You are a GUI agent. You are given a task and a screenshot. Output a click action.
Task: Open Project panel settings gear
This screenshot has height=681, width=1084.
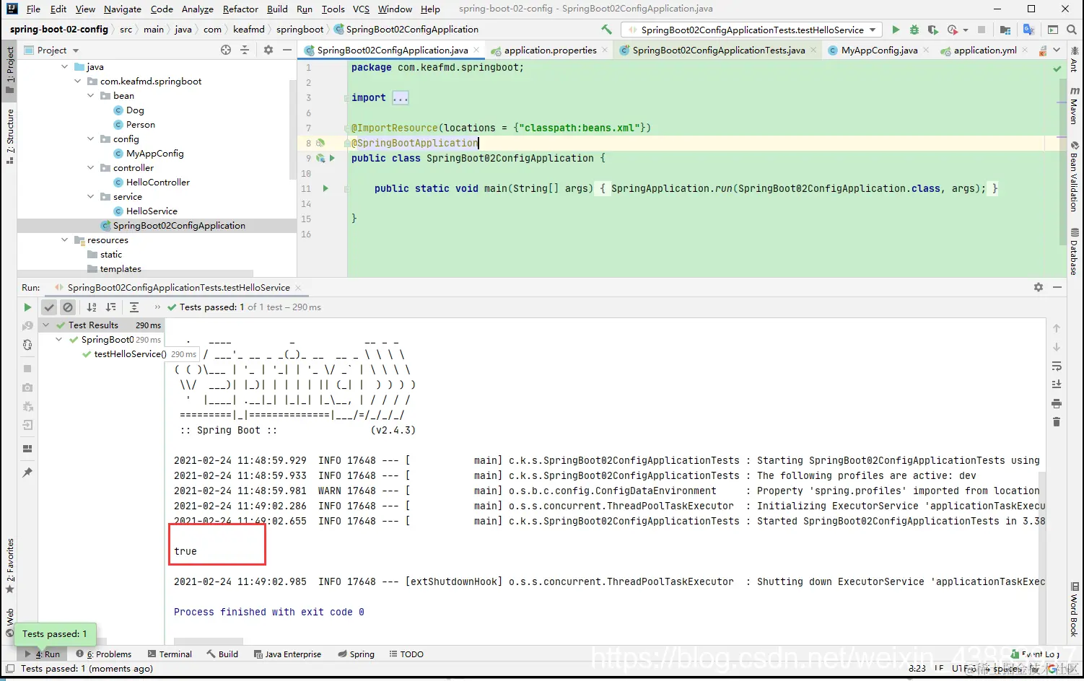268,50
